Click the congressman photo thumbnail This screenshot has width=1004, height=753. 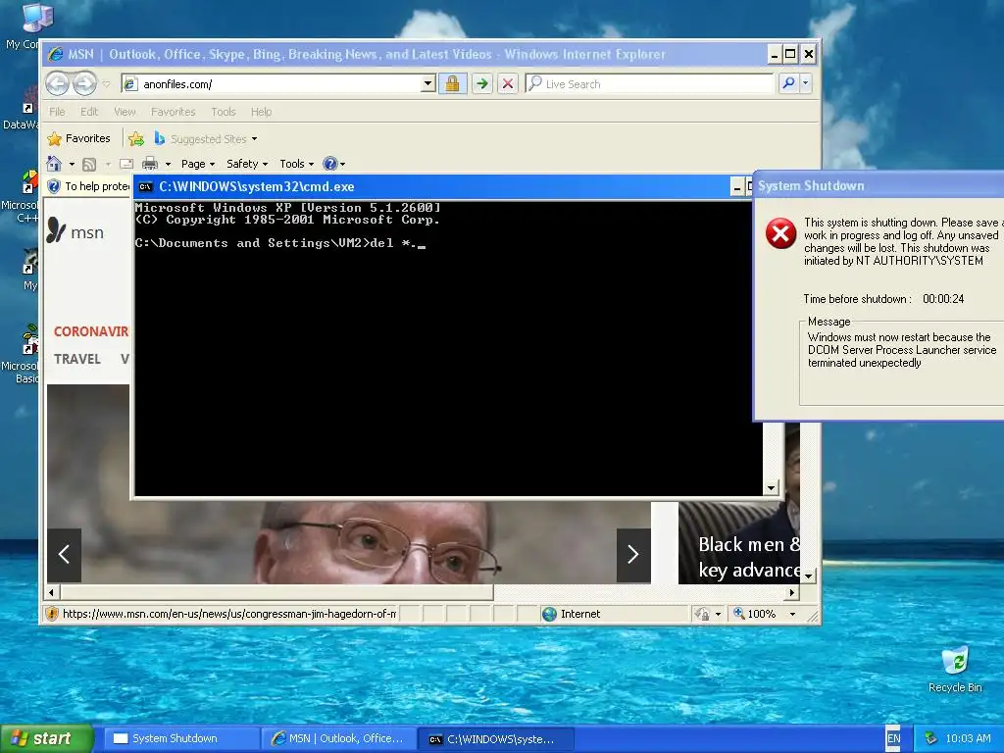349,543
